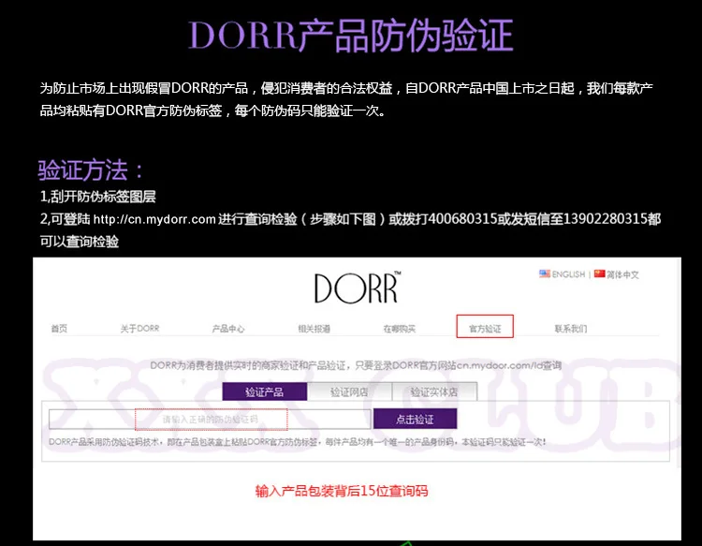Click the http://cn.mydorr.com link text

pos(154,219)
